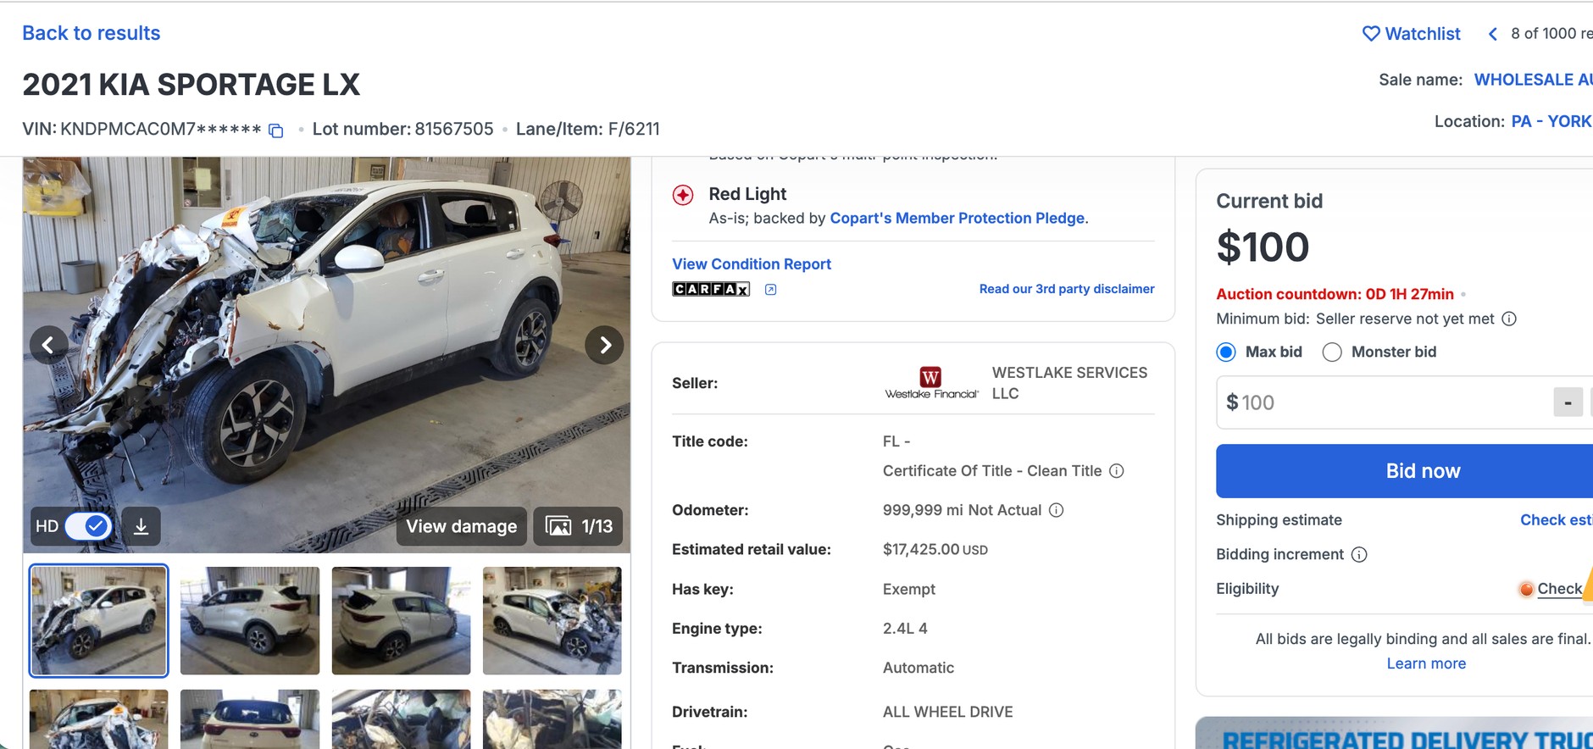Select the Monster bid radio option

click(1332, 352)
